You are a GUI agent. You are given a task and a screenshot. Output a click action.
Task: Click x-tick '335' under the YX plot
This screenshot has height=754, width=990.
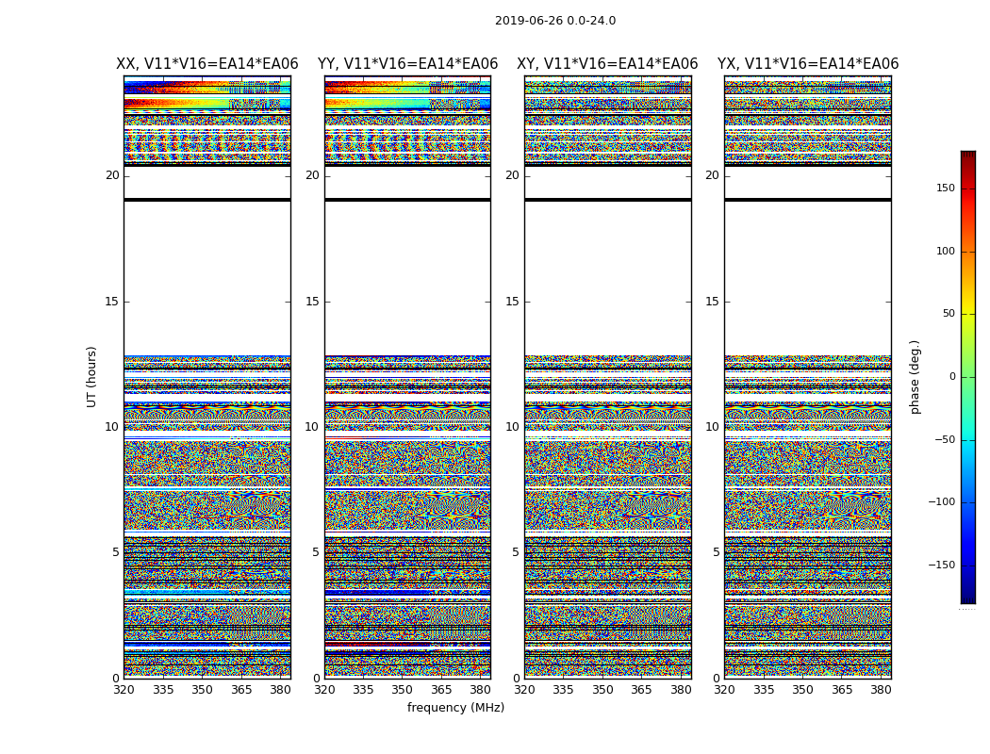pos(764,690)
